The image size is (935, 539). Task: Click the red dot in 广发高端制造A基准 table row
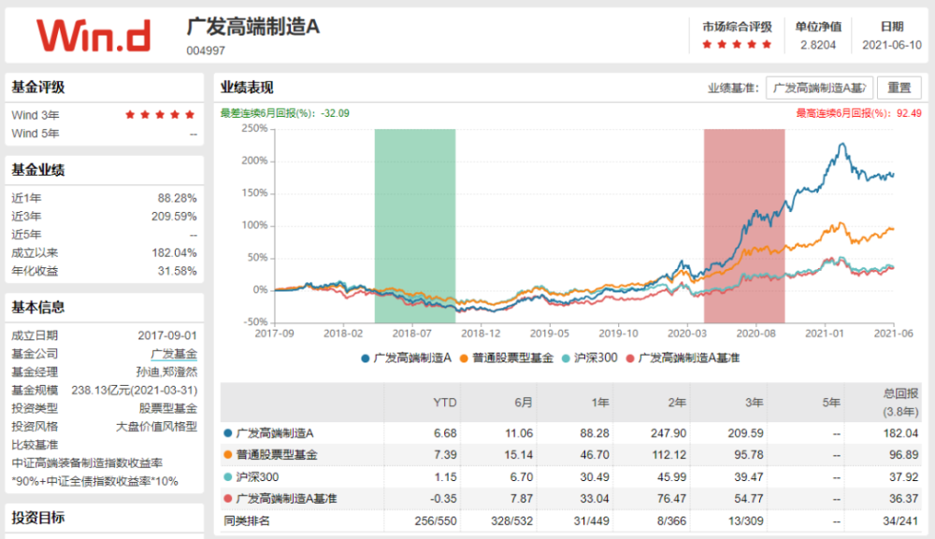click(227, 499)
